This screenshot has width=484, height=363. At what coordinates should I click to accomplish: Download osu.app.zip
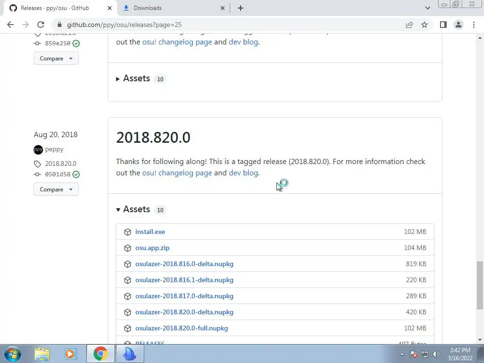tap(152, 248)
